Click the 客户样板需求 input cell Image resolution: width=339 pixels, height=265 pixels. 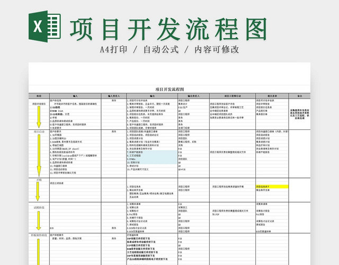coord(57,235)
